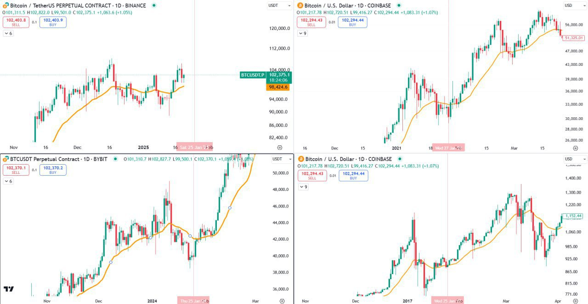
Task: Open the TradingView logo menu
Action: point(8,290)
